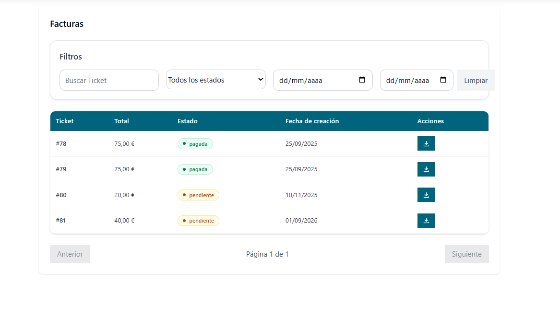Click the pagada status badge for ticket #78

point(195,144)
